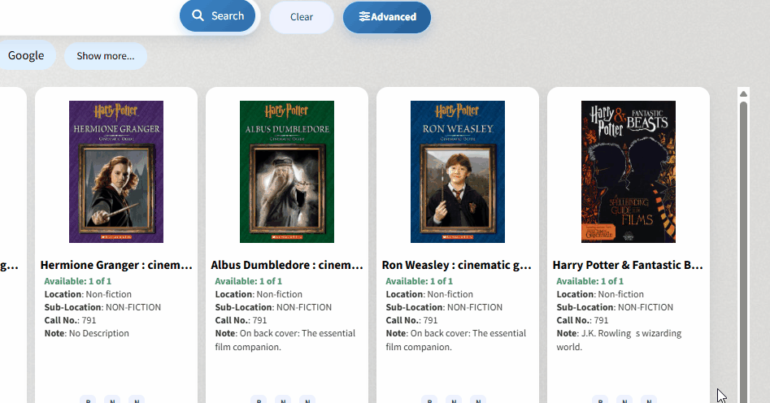Click the Ron Weasley : cinematic guide title

pos(458,265)
